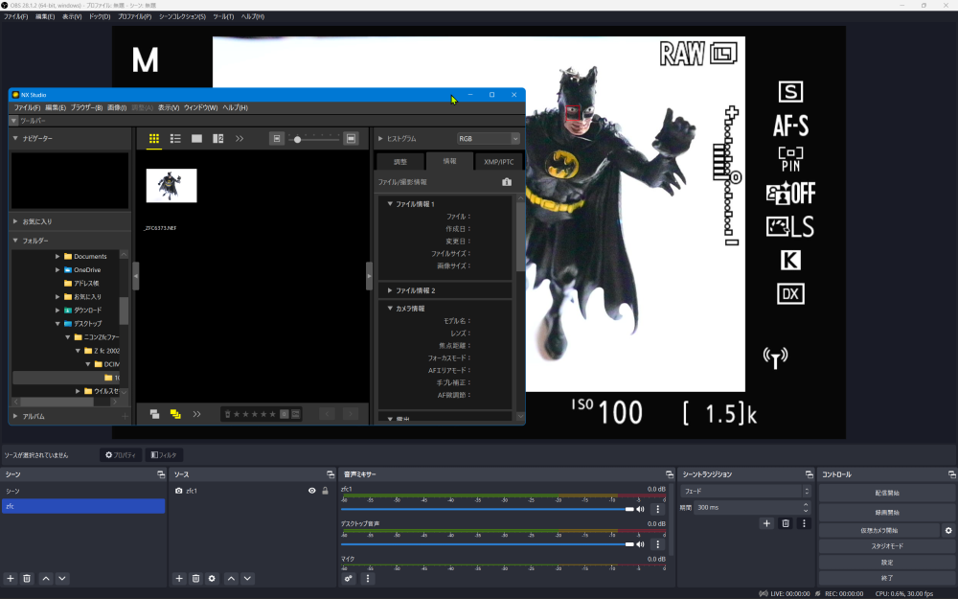
Task: Move the source down in the ソース dock
Action: pos(247,578)
